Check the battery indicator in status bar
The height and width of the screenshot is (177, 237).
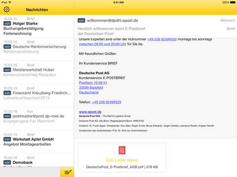[233, 2]
